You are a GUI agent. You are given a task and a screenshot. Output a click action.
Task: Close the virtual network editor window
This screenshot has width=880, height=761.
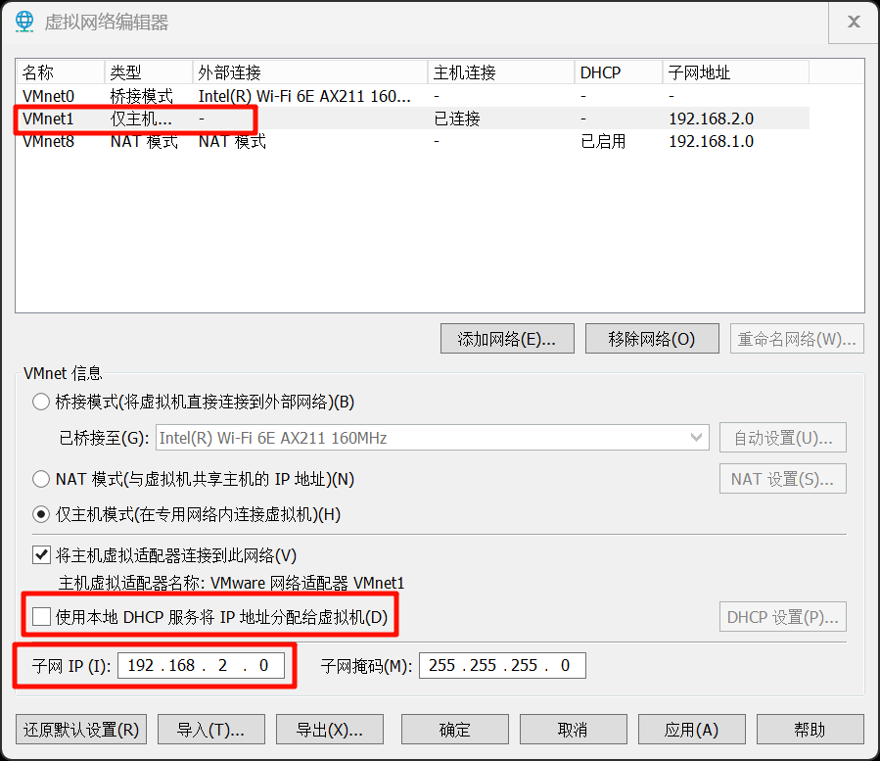tap(853, 23)
